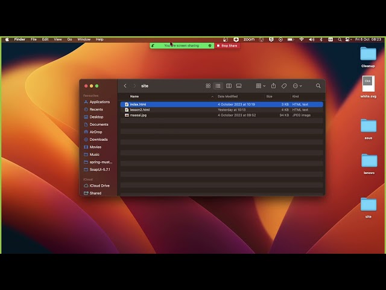
Task: Open the Window menu
Action: 84,39
